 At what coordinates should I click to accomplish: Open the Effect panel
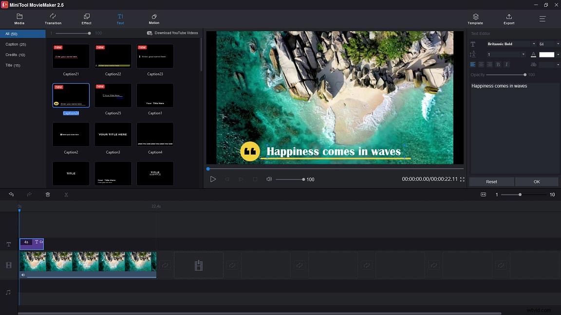click(86, 19)
